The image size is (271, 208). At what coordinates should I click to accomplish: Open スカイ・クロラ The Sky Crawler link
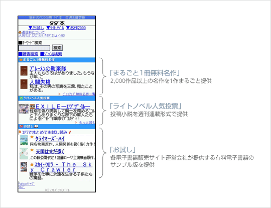click(61, 167)
